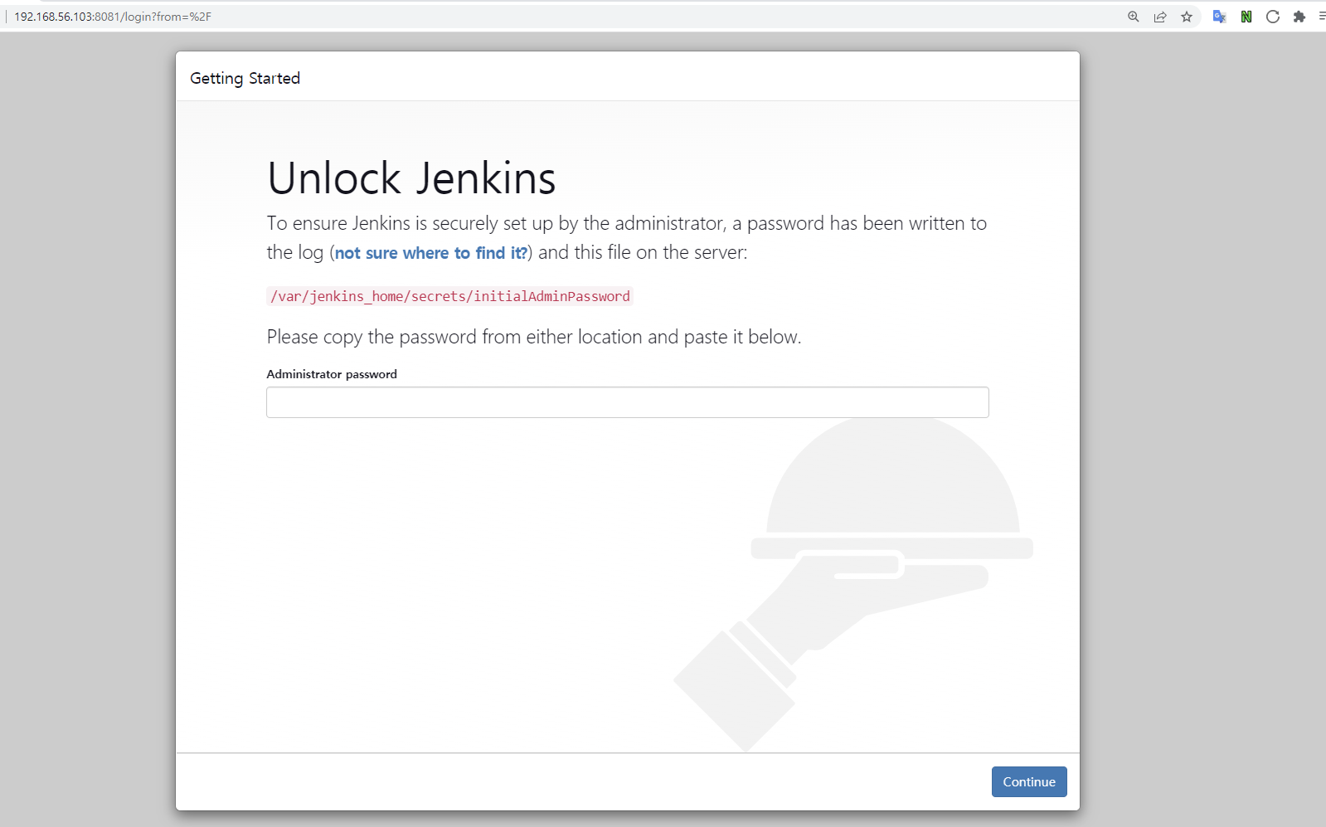
Task: Open the green N extension icon
Action: (1246, 17)
